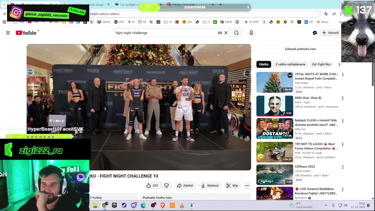Submit search with the magnifier button

point(236,33)
